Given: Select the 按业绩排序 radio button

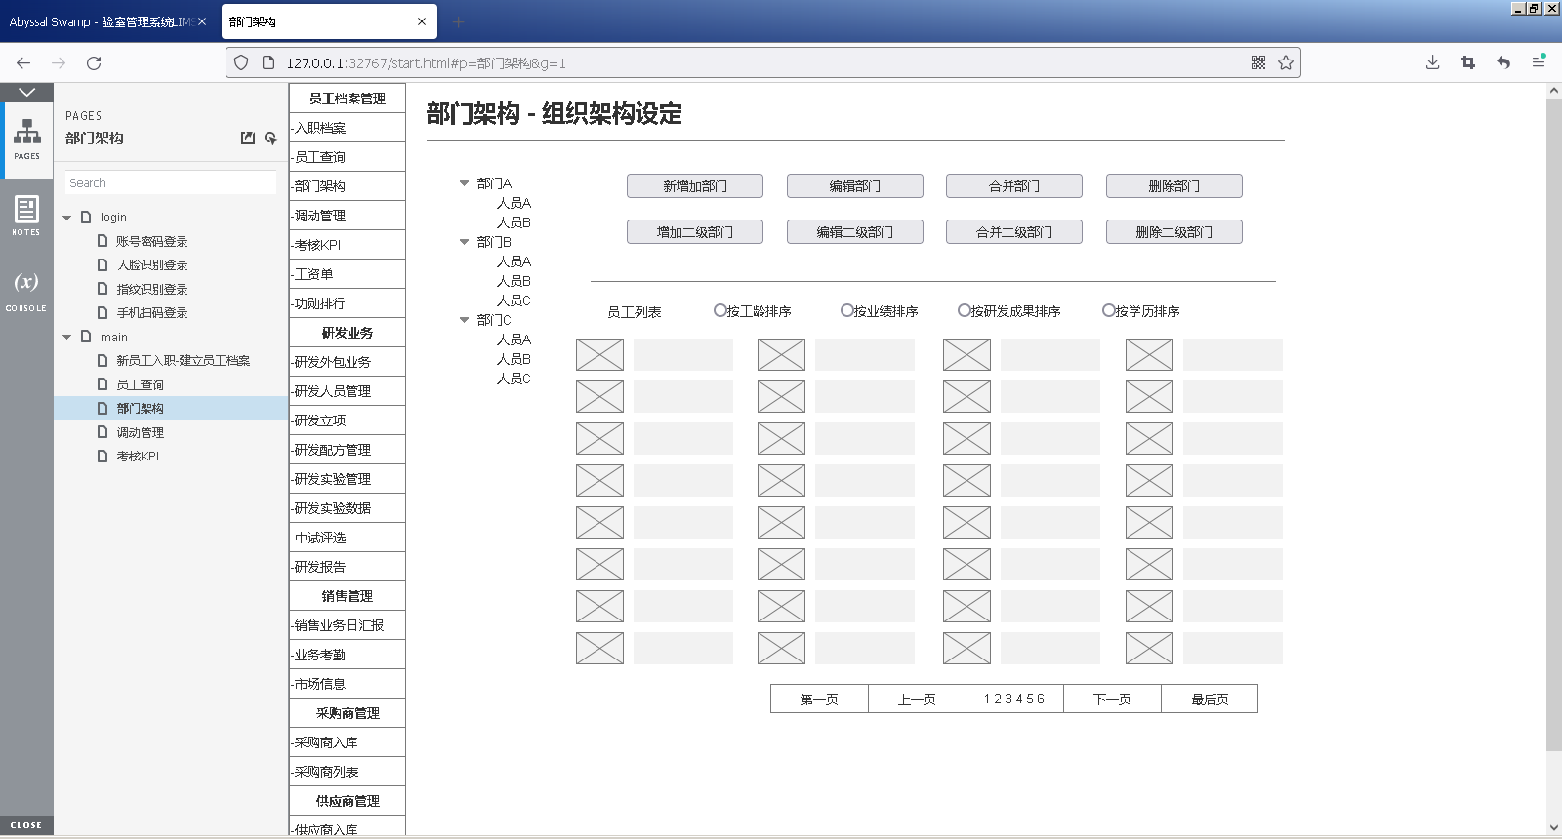Looking at the screenshot, I should (847, 310).
